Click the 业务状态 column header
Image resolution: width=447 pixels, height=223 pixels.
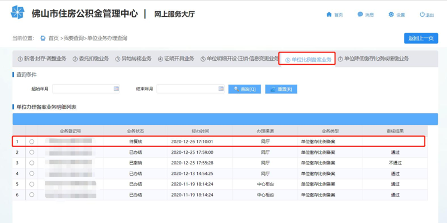coord(136,131)
